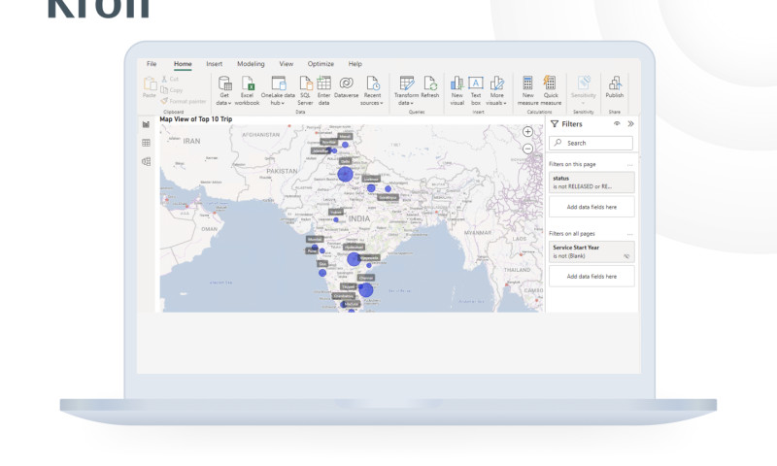Toggle visibility of the Filters pane

[617, 124]
